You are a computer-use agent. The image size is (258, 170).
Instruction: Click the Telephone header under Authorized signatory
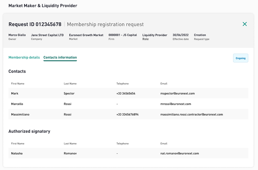coord(123,143)
